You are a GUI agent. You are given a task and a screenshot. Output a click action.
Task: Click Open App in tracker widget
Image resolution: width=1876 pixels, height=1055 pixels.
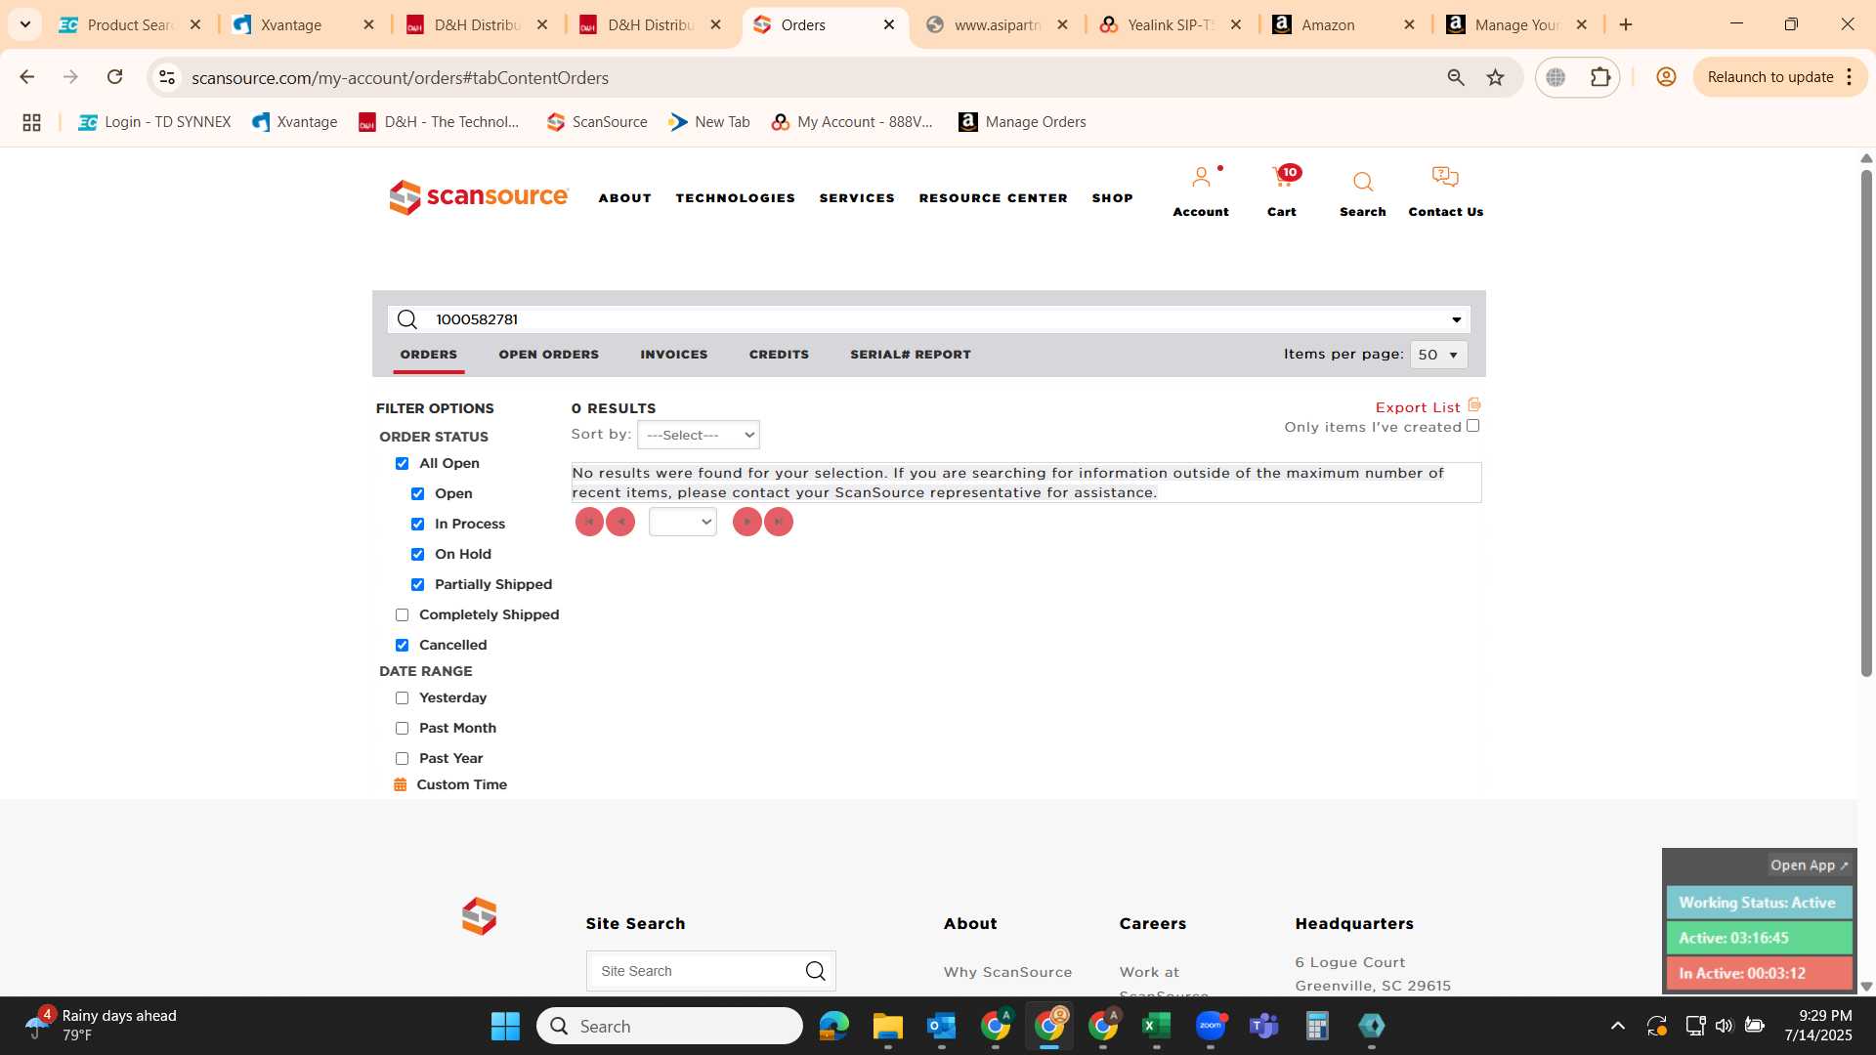[x=1810, y=865]
